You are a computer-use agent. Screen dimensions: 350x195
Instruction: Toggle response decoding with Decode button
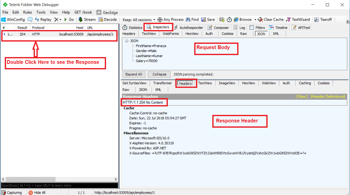[108, 19]
